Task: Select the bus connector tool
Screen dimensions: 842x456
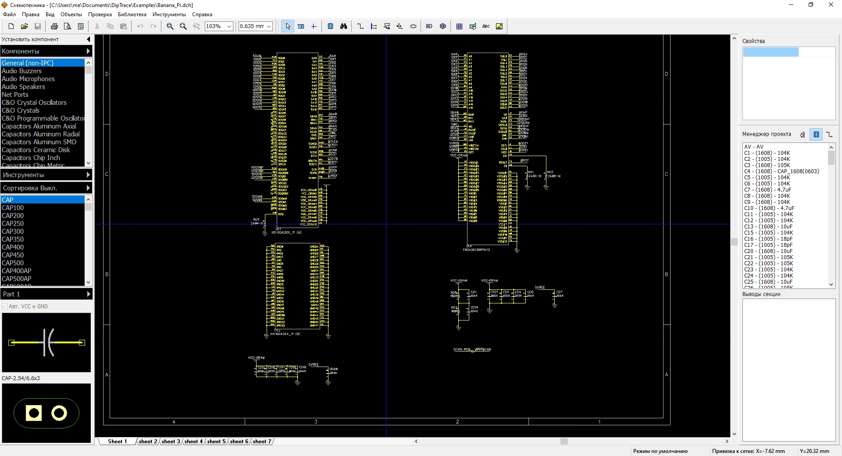Action: pyautogui.click(x=387, y=26)
